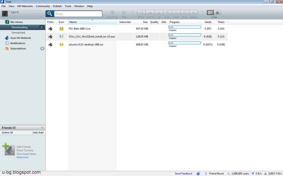Click Send Feedback link
Screen dimensions: 283x176
[x=184, y=173]
